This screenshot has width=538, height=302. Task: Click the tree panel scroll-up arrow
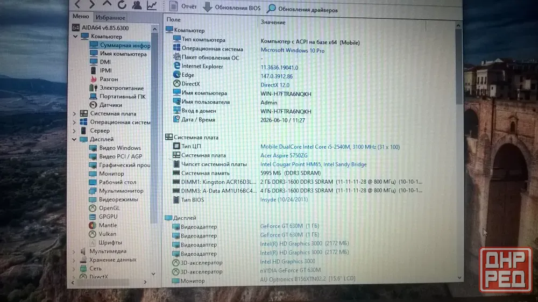[x=155, y=29]
